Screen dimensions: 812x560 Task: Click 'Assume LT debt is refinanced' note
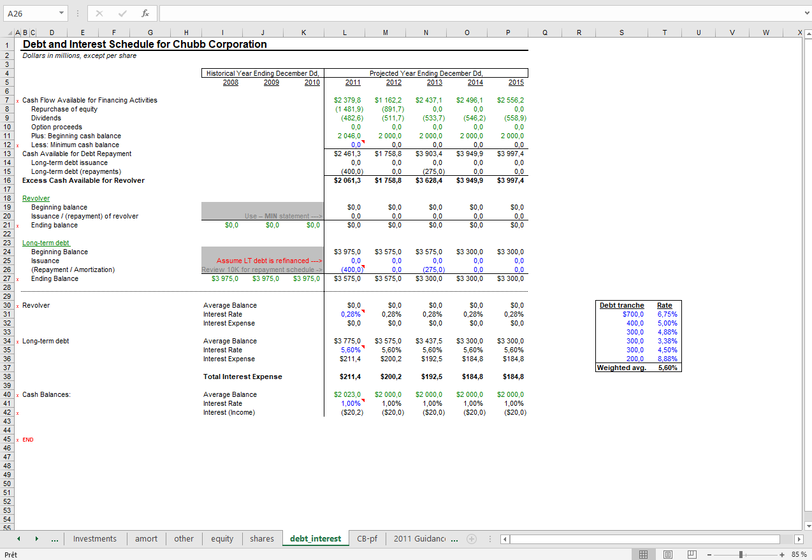tap(270, 261)
